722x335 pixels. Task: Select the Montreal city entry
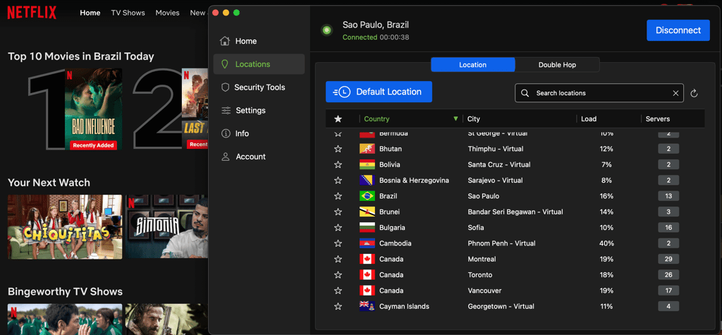(x=482, y=259)
